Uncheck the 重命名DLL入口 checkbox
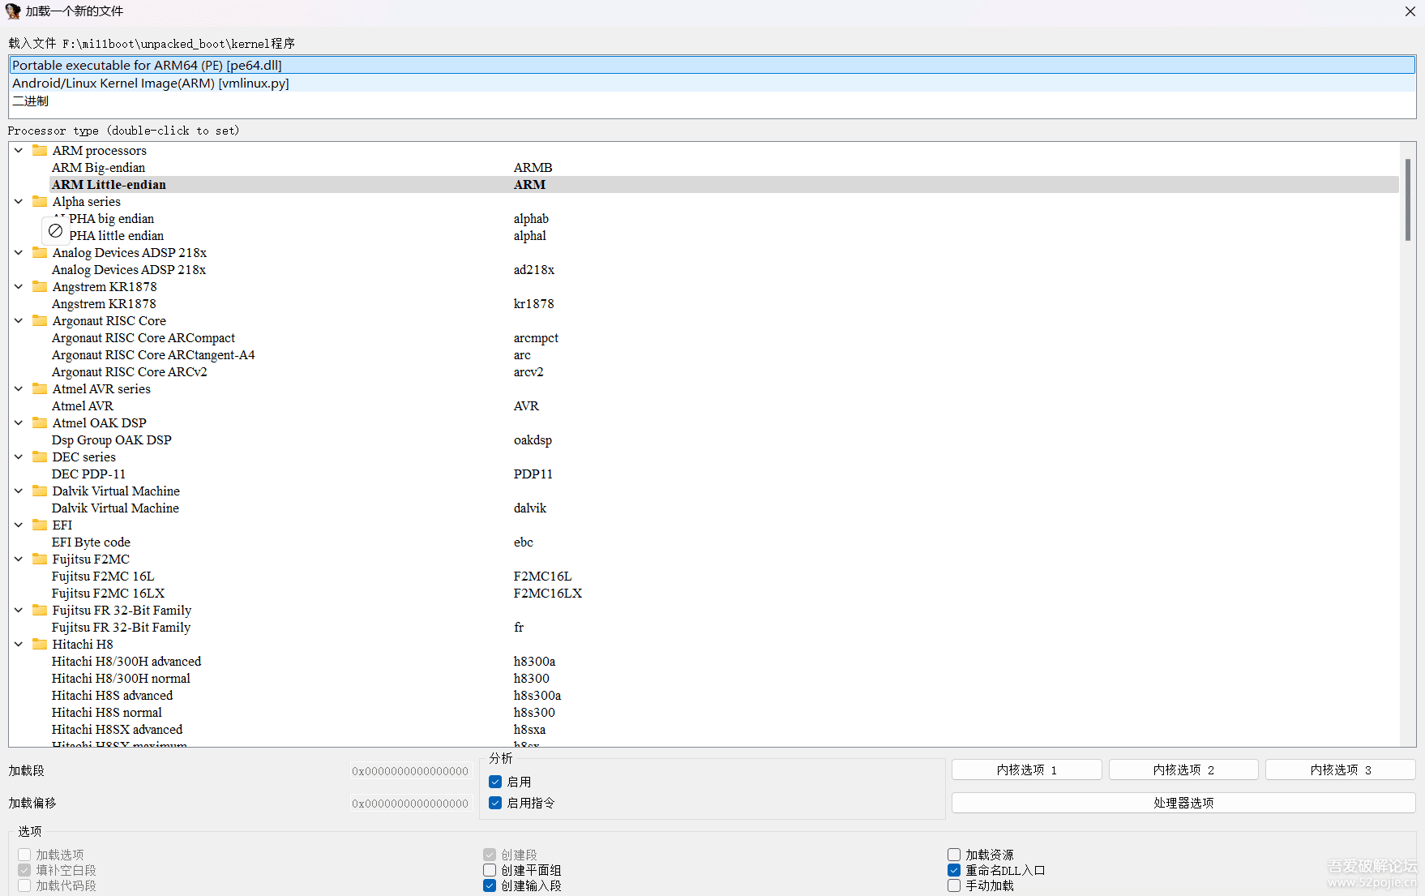The height and width of the screenshot is (896, 1425). point(954,870)
